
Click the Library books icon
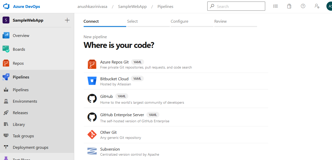[x=6, y=124]
